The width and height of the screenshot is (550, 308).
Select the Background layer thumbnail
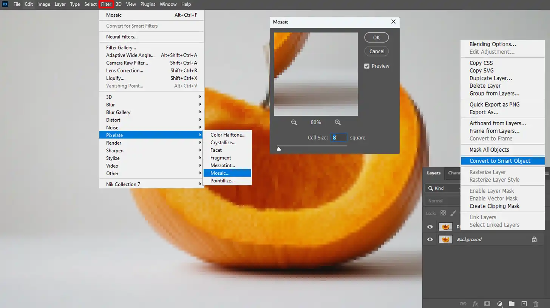tap(445, 239)
